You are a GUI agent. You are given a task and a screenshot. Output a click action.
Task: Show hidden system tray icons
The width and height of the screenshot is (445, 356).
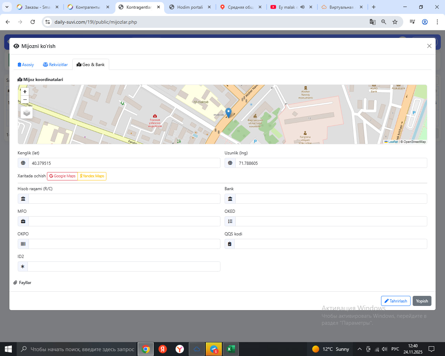pyautogui.click(x=359, y=349)
